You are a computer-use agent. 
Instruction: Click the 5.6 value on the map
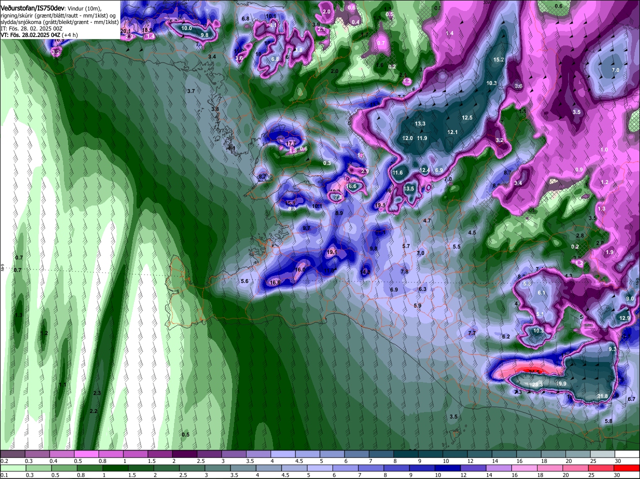[244, 281]
